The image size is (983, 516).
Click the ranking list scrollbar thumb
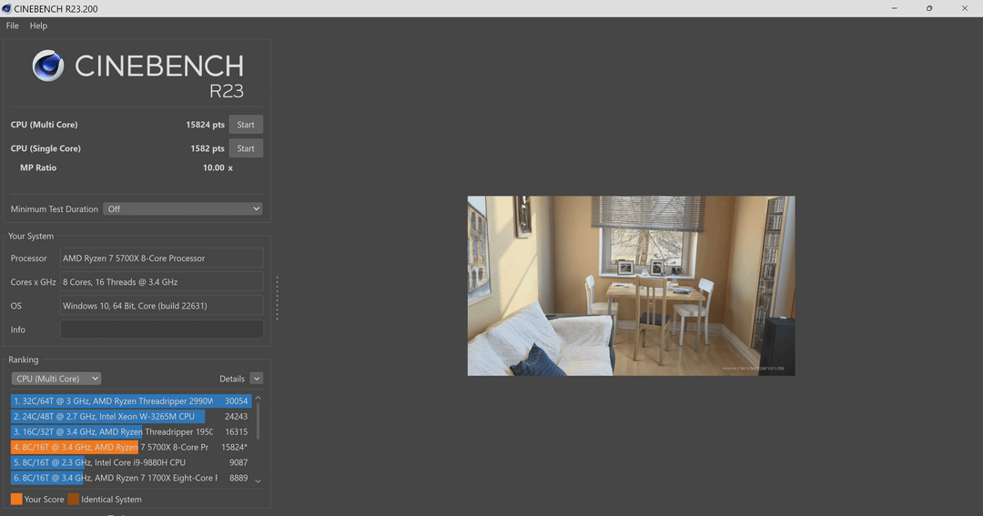258,420
